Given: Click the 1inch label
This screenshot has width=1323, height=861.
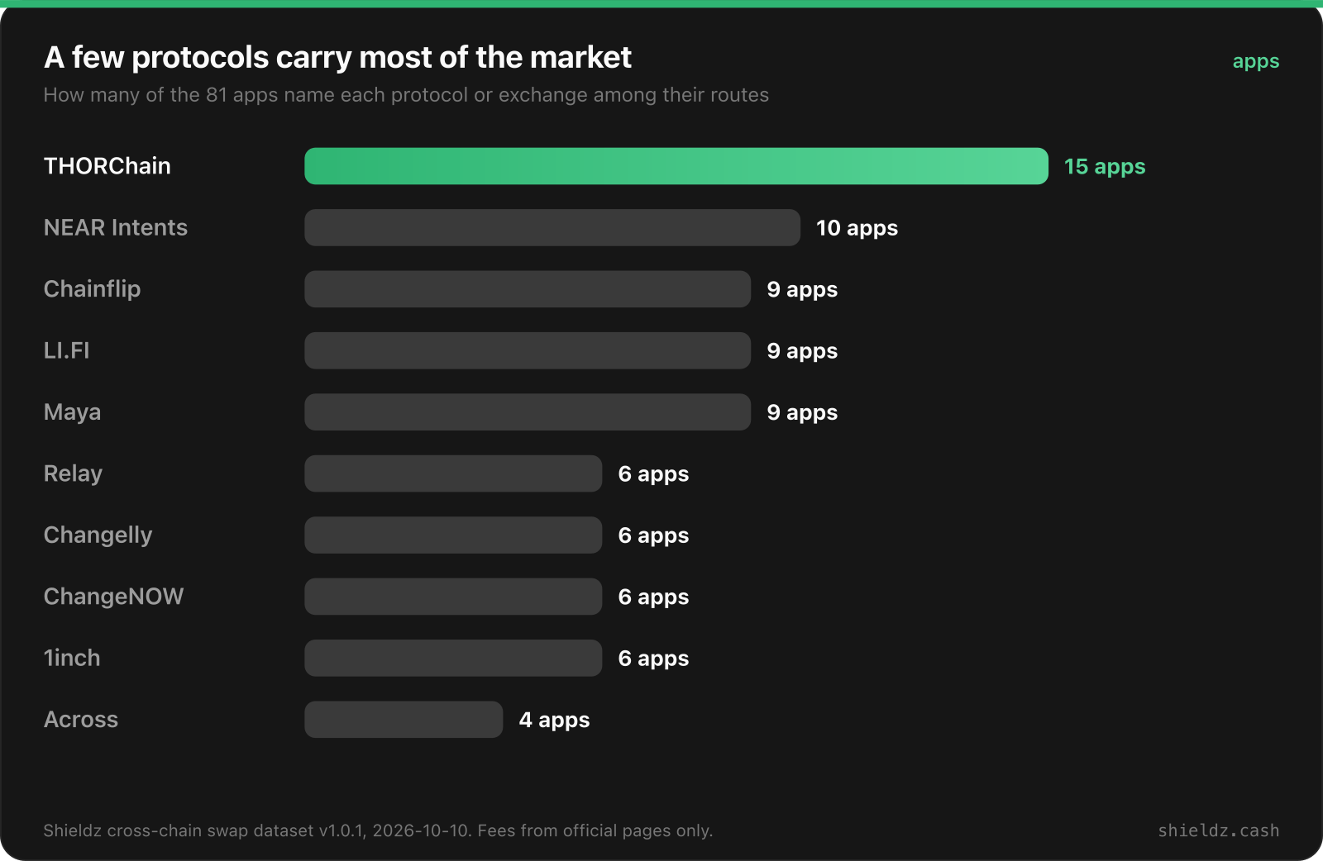Looking at the screenshot, I should point(72,658).
